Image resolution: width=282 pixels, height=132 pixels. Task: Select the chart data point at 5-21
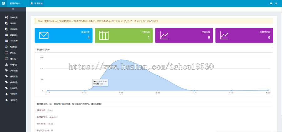tap(194, 91)
